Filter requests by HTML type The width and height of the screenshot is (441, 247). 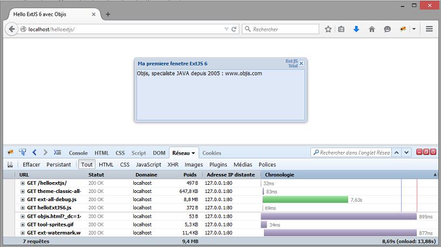pos(106,164)
